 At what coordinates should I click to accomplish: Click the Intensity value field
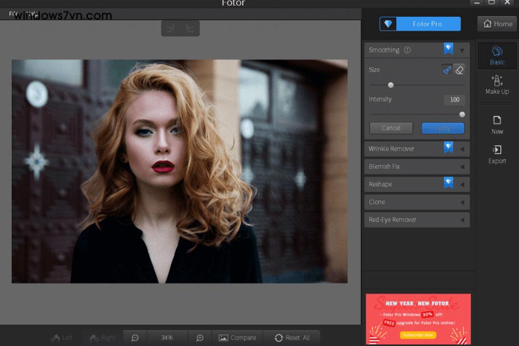(x=454, y=100)
